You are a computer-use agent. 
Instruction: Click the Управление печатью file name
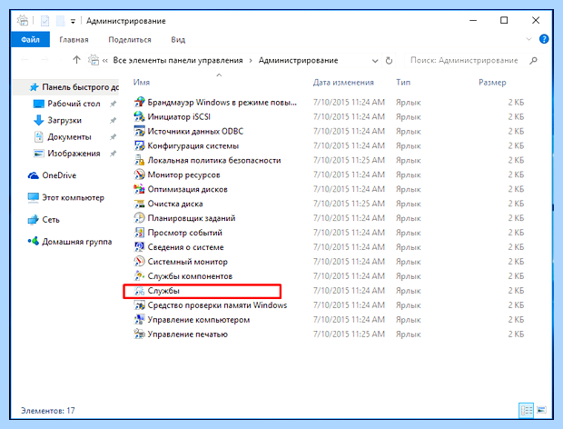pos(188,334)
